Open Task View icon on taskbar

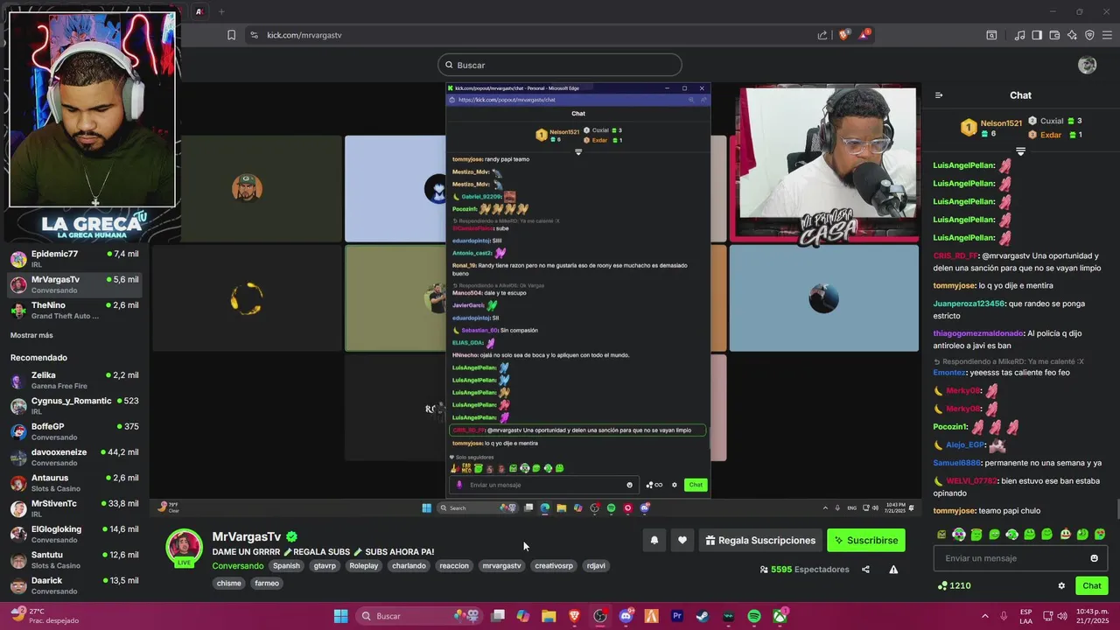pyautogui.click(x=498, y=616)
